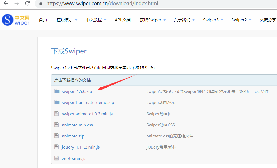Open jquery-1.11.3.min.js link

click(x=81, y=147)
